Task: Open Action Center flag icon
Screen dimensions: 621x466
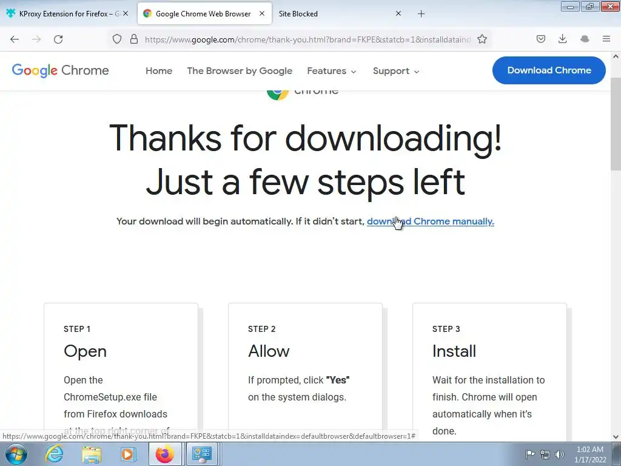Action: (x=530, y=454)
